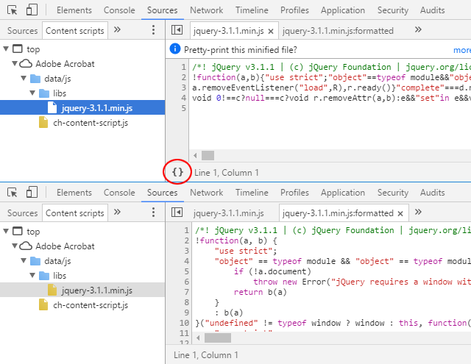
Task: Close jquery-3.1.1.min.js tab in upper editor
Action: tap(271, 31)
